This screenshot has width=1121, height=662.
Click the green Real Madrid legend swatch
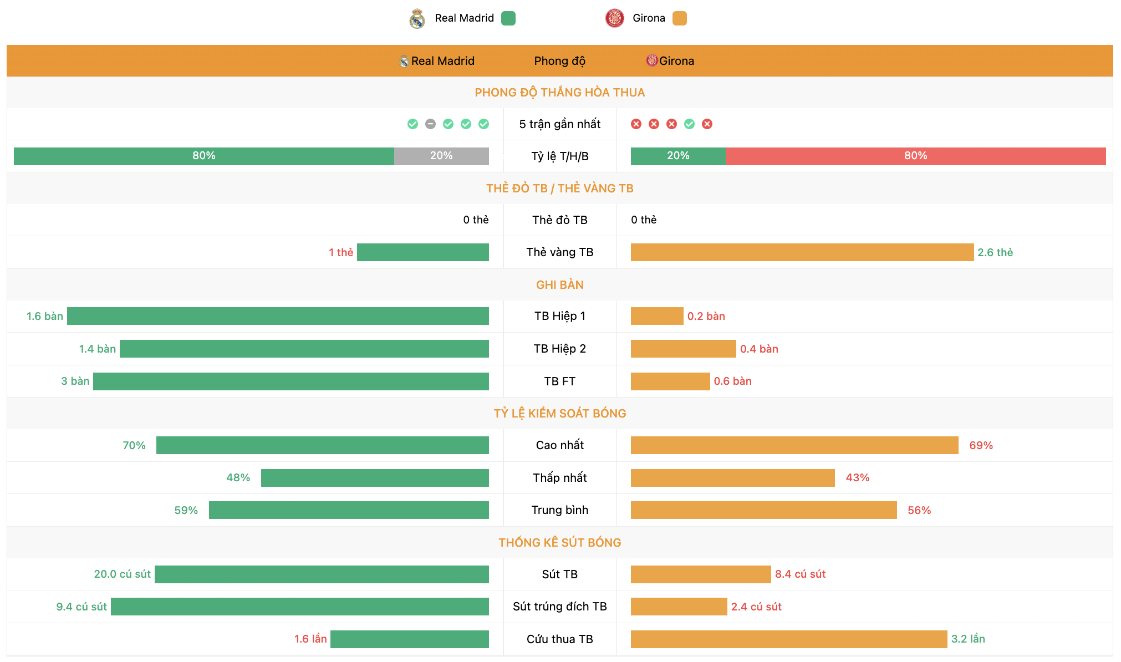(x=508, y=18)
